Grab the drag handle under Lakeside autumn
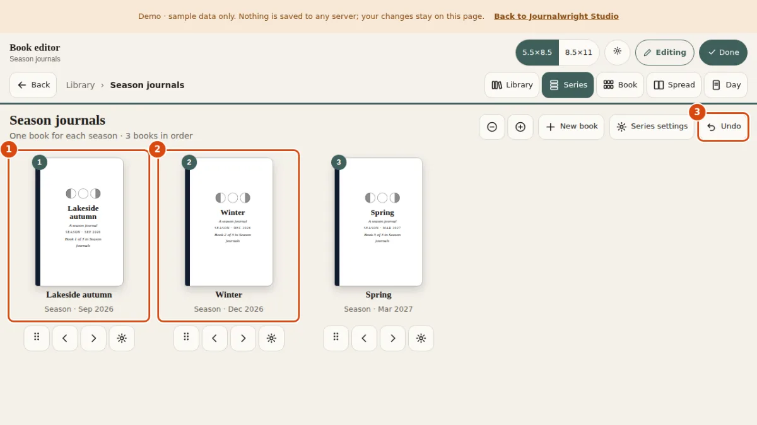Screen dimensions: 757x425 37,338
